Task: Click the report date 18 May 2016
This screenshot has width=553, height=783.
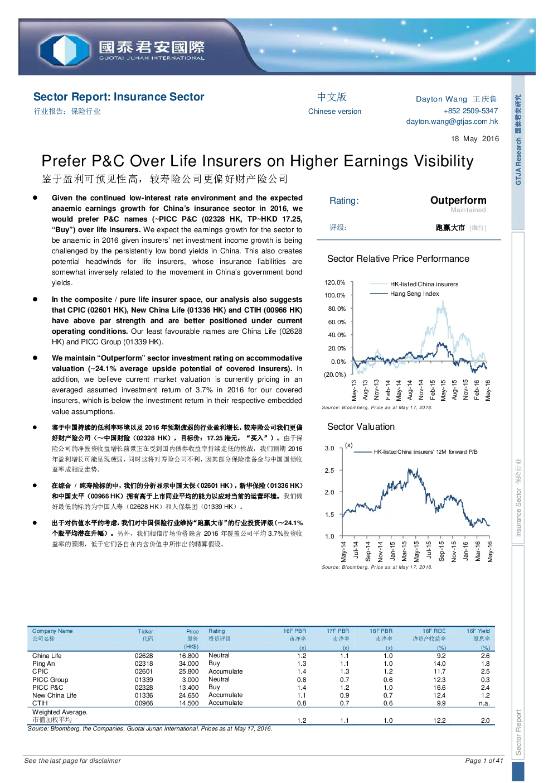Action: click(x=475, y=139)
